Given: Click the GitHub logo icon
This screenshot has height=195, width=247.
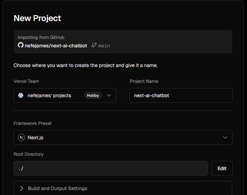Looking at the screenshot, I should [x=21, y=46].
